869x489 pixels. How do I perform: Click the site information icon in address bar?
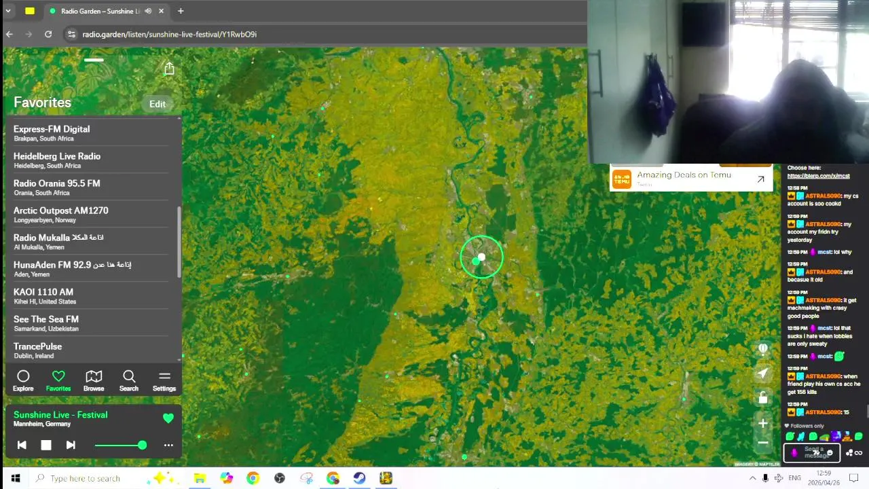[x=71, y=34]
